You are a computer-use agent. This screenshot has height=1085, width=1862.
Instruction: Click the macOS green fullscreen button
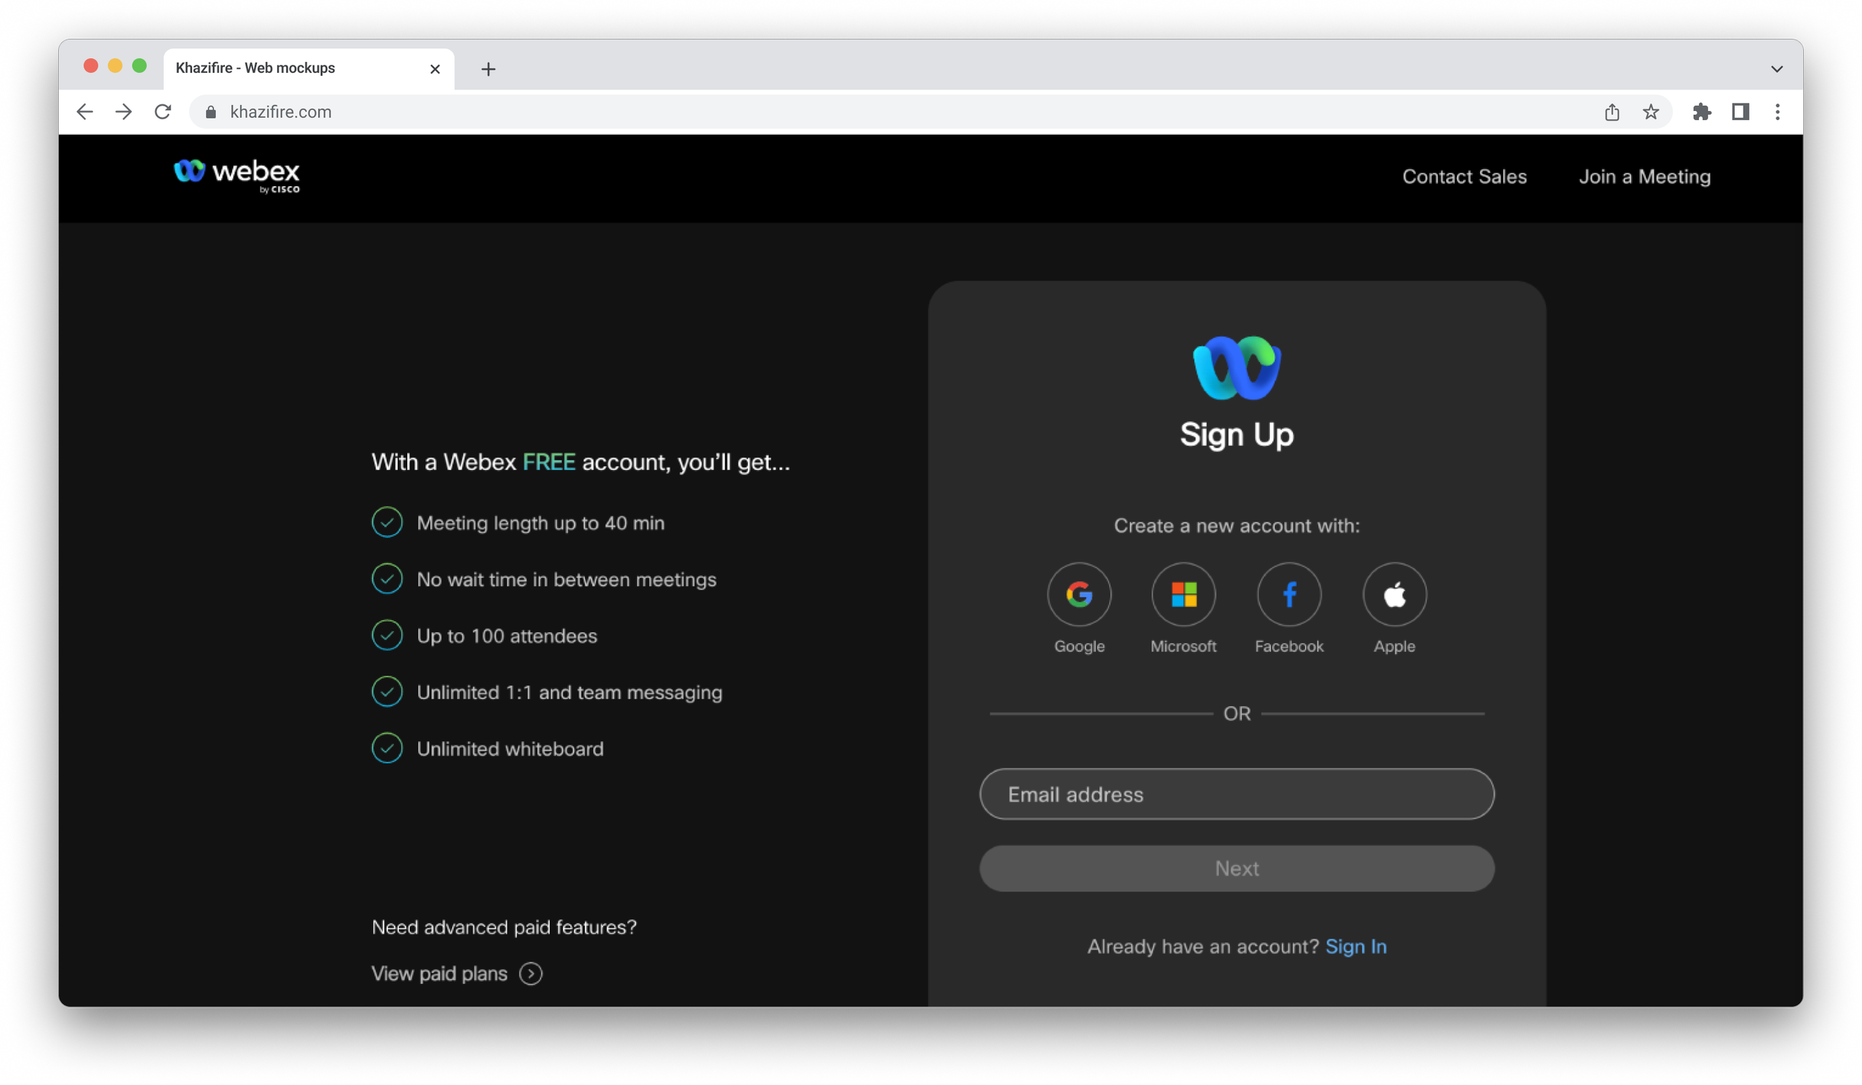tap(139, 66)
